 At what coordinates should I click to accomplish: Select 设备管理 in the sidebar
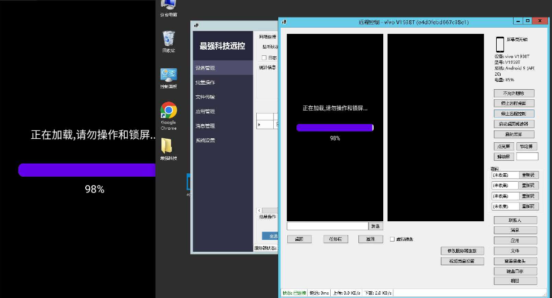pyautogui.click(x=223, y=68)
